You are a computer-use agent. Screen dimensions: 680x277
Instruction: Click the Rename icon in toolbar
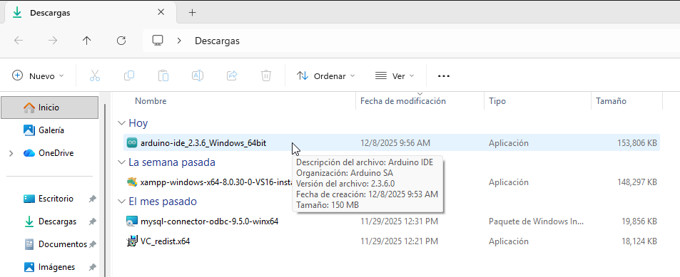[198, 75]
